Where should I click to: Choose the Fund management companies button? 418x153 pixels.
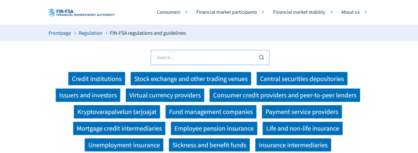click(x=211, y=112)
